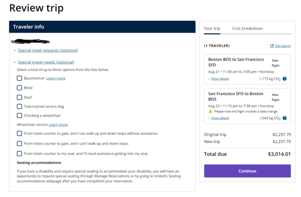Viewport: 301px width, 197px height.
Task: Expand Special meal requests chevron
Action: point(15,50)
